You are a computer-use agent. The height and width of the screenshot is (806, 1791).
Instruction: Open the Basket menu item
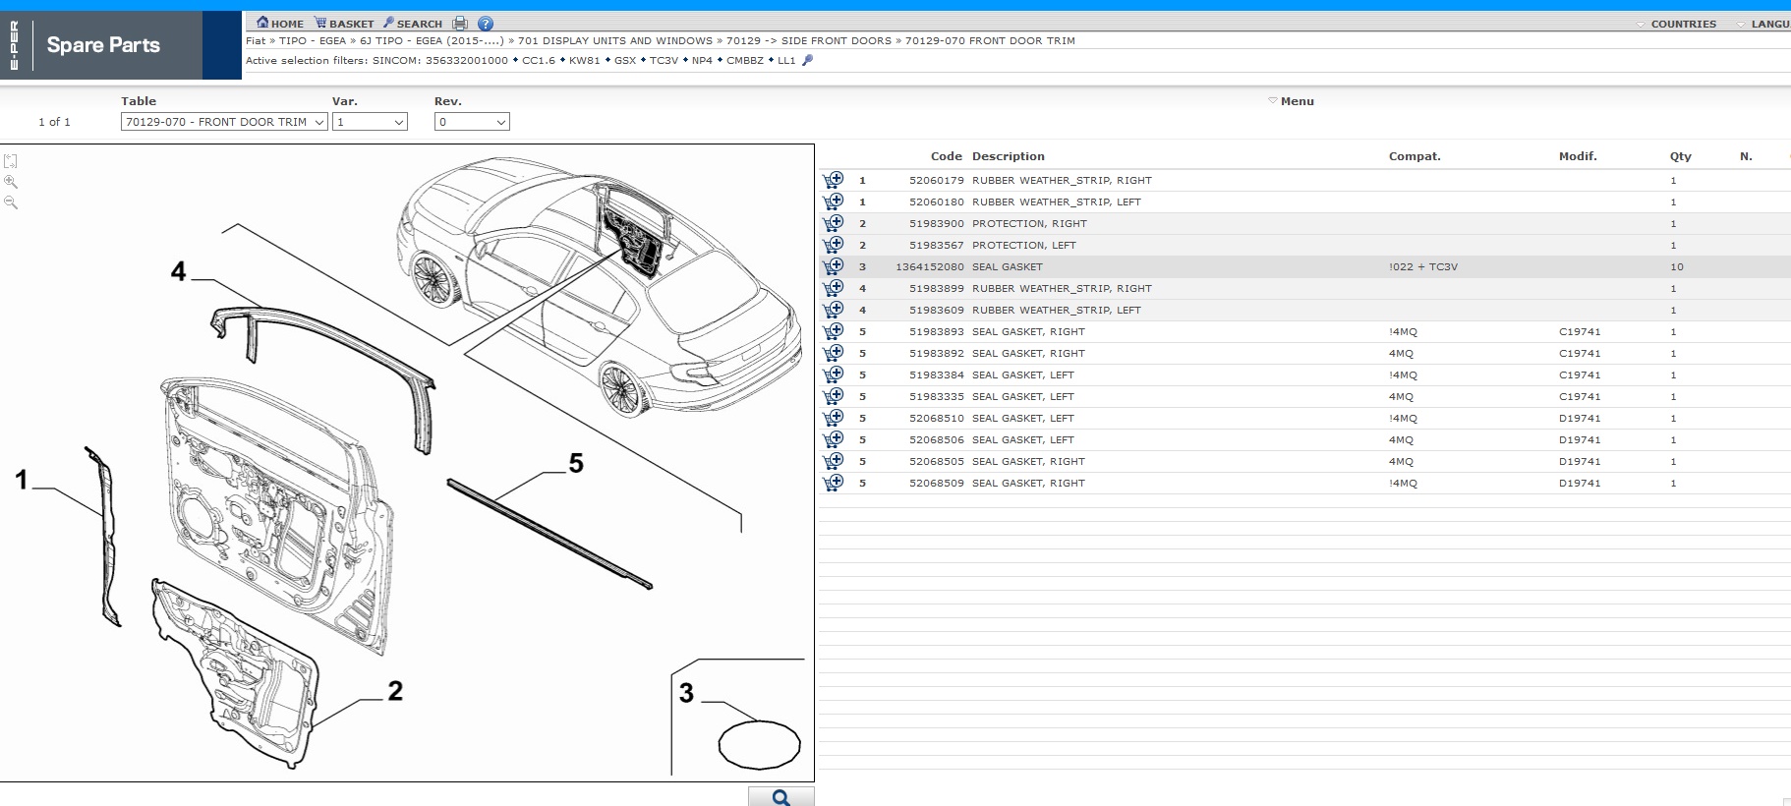point(344,24)
